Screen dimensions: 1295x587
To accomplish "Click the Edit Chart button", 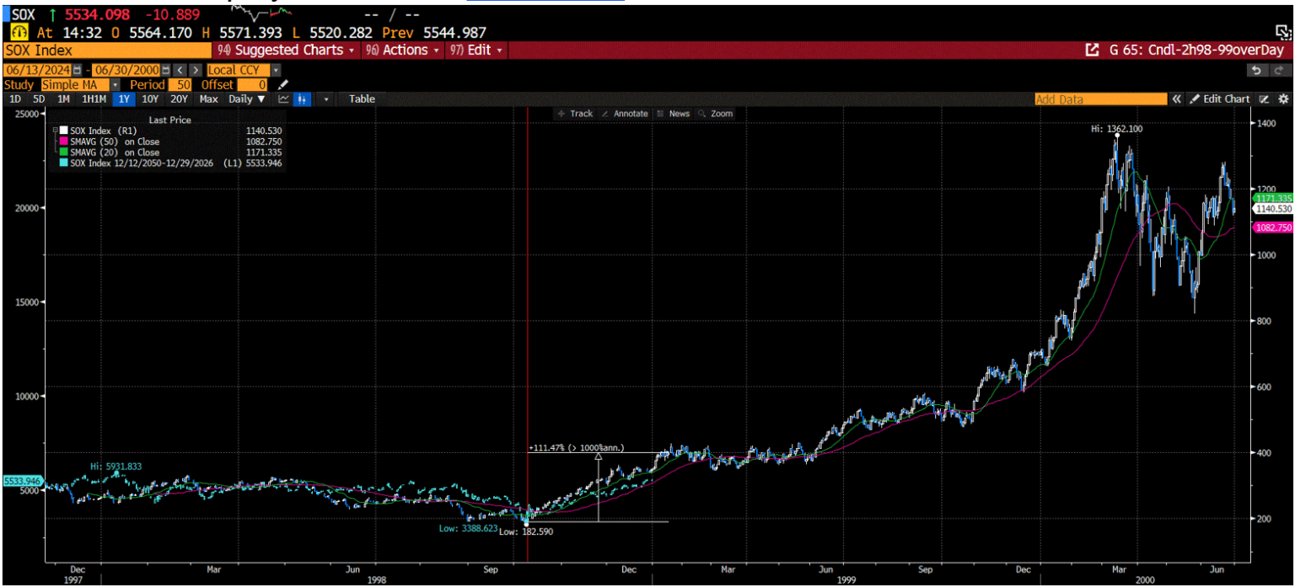I will [x=1220, y=99].
